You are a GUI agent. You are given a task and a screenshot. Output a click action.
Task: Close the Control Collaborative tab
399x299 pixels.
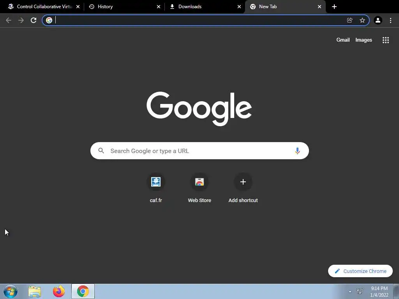78,7
